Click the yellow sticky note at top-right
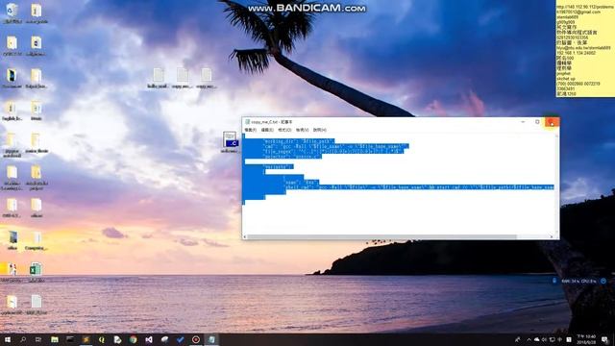 coord(585,49)
